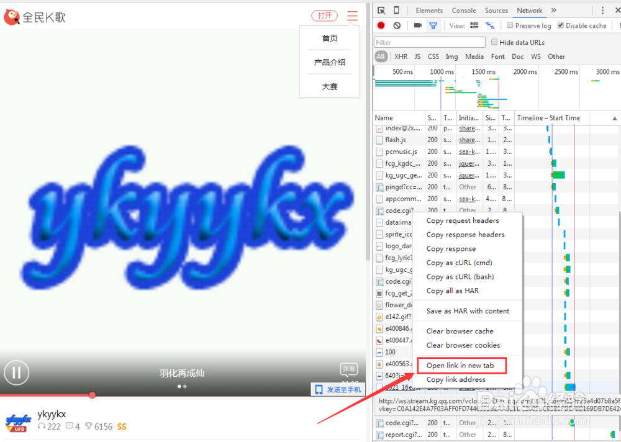
Task: Open the DevTools three-dot options menu
Action: [602, 11]
